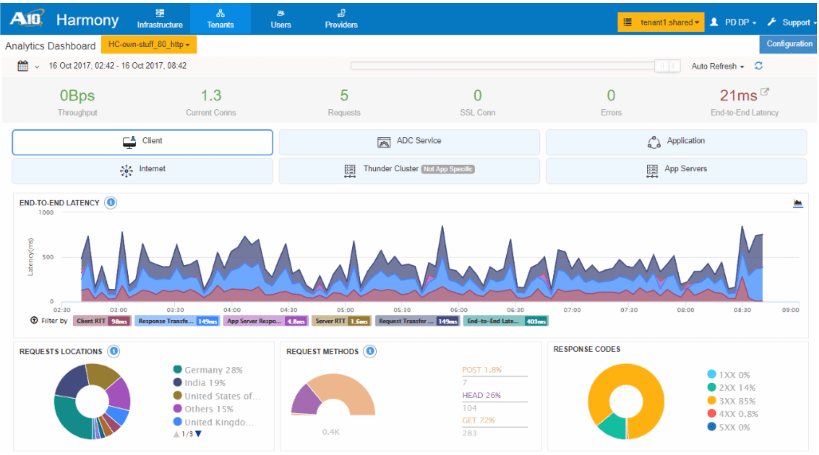The height and width of the screenshot is (455, 819).
Task: Go to next legend page in Requests Locations
Action: [x=199, y=434]
